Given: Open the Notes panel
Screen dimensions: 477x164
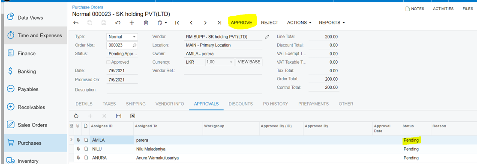Looking at the screenshot, I should pyautogui.click(x=415, y=9).
